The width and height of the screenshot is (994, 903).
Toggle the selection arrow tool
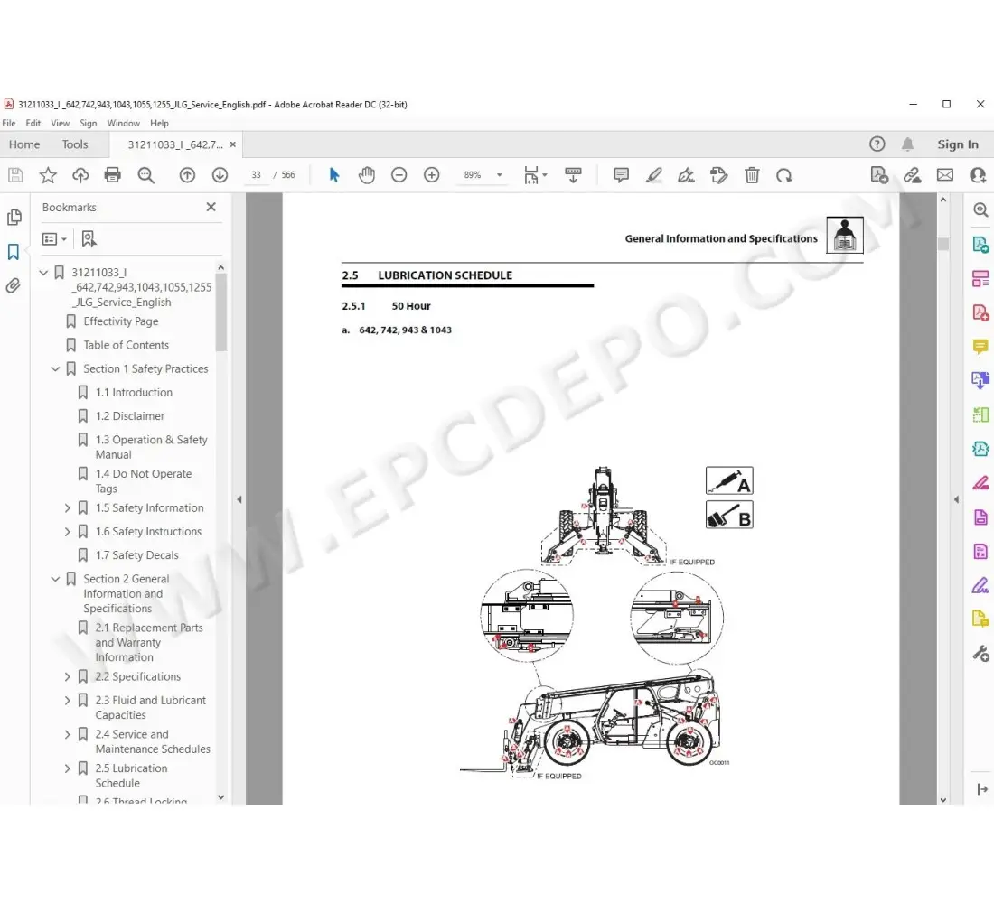pos(333,174)
